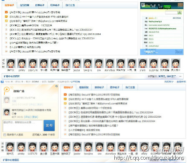Click pinkky's avatar in the lower member row
187x163 pixels.
click(21, 147)
